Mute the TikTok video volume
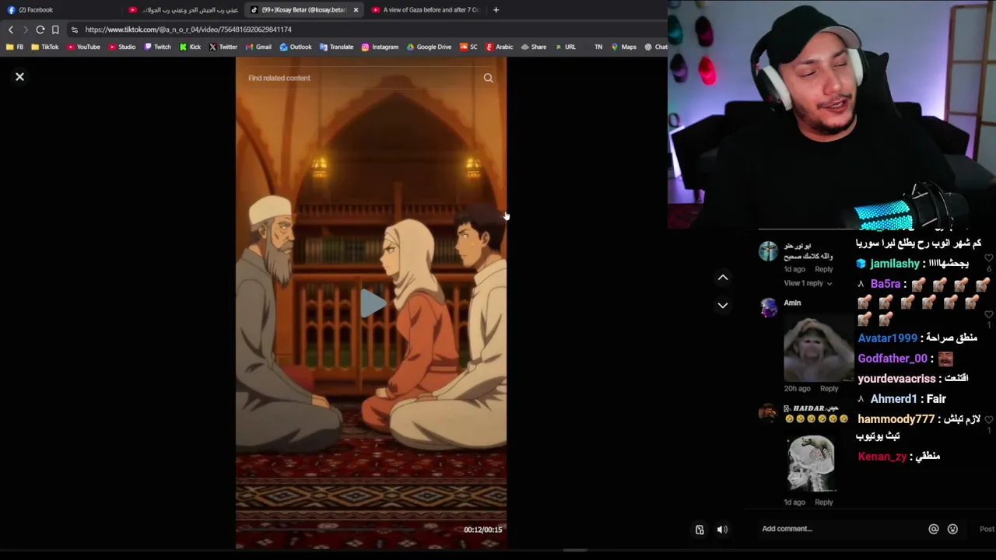The image size is (996, 560). point(722,530)
